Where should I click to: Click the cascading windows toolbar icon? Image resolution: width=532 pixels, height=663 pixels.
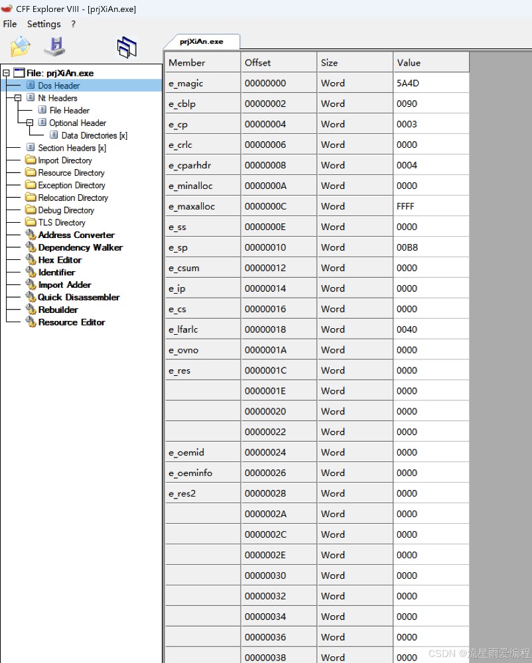point(126,47)
